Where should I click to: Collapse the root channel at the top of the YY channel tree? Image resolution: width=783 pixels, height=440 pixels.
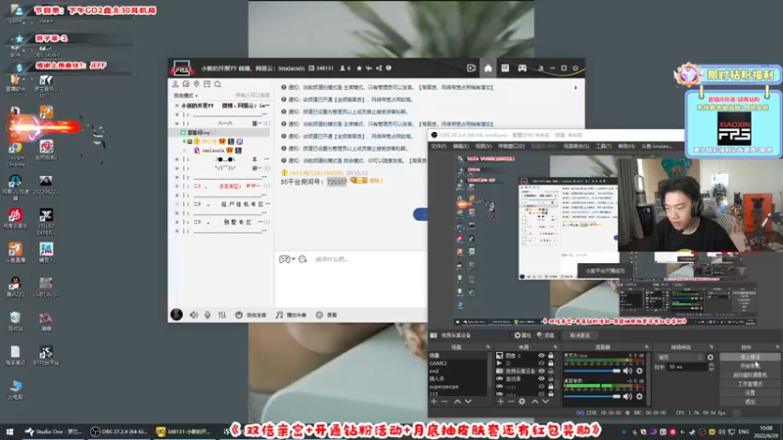pyautogui.click(x=177, y=106)
